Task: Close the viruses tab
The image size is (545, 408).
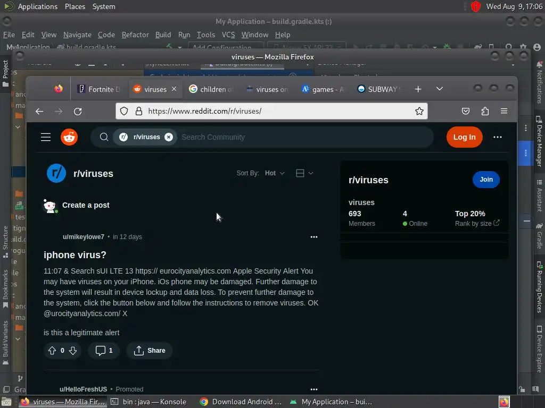Action: tap(174, 89)
